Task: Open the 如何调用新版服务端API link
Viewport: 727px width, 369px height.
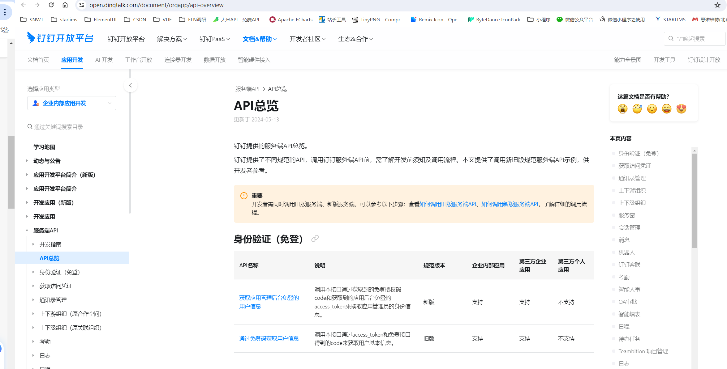Action: click(510, 204)
